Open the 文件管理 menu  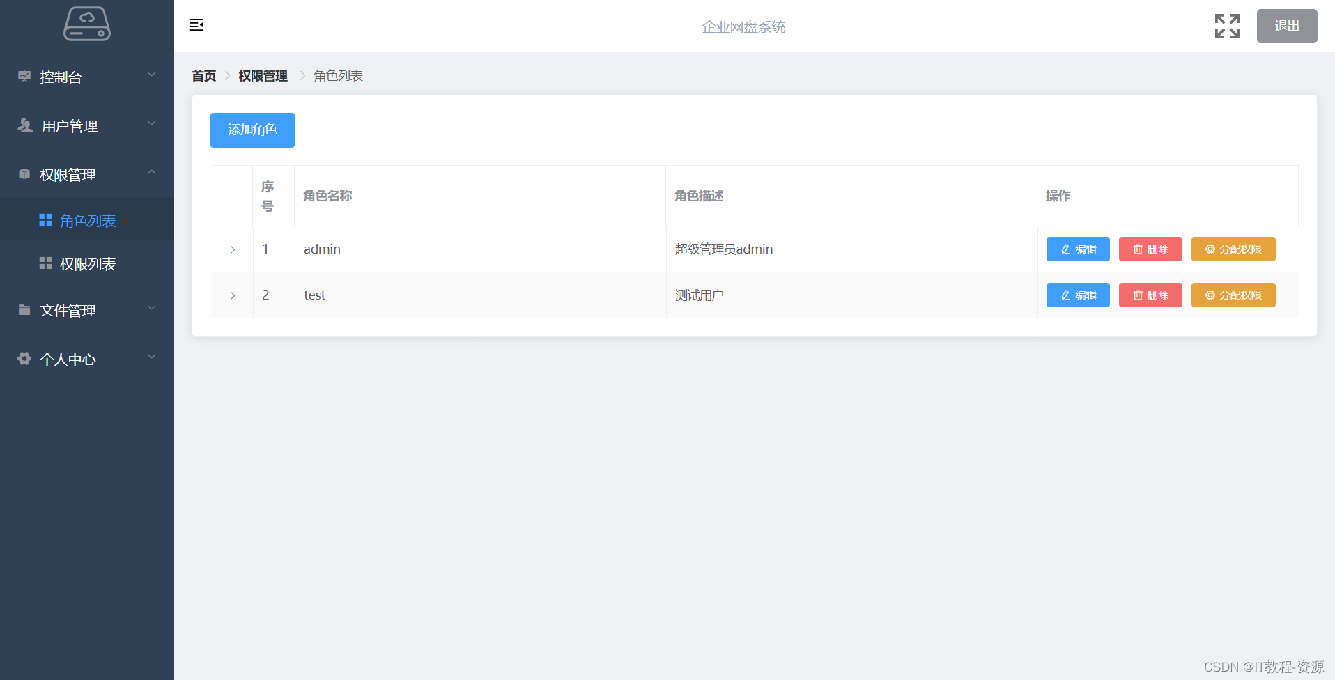tap(87, 310)
